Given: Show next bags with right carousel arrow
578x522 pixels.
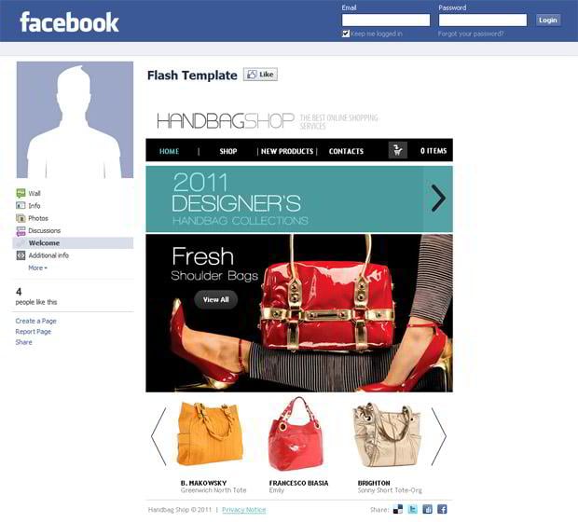Looking at the screenshot, I should (x=439, y=436).
